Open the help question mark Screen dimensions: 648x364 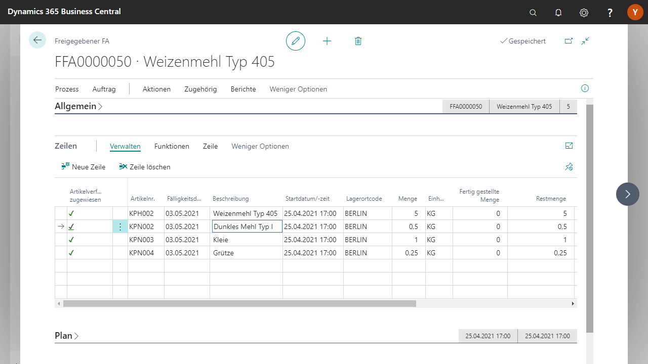610,12
